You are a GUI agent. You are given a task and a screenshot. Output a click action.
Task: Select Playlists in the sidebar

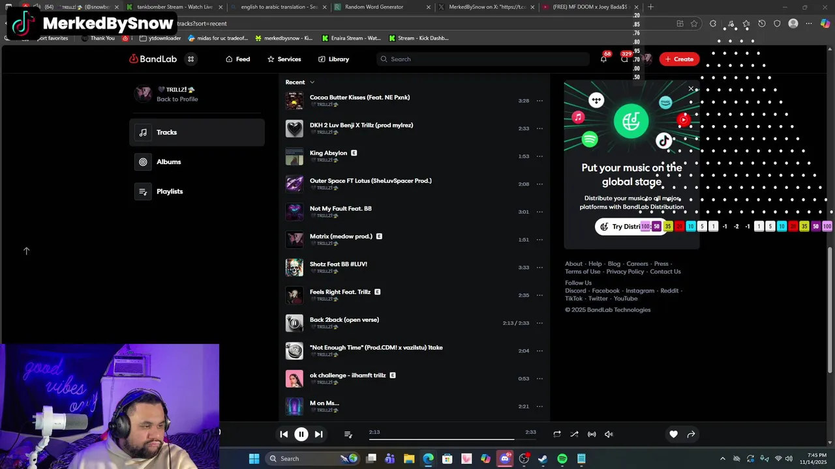click(x=197, y=192)
